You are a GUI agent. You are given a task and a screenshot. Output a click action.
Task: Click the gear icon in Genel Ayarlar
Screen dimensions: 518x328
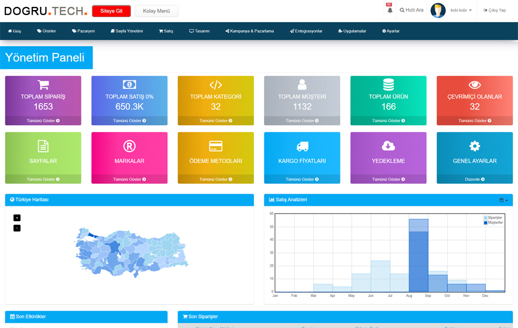(x=475, y=146)
